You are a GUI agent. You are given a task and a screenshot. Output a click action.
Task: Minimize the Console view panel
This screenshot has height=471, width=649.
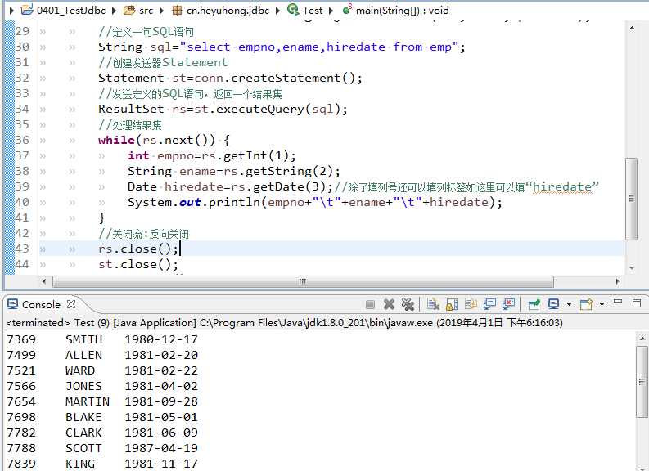pos(618,303)
